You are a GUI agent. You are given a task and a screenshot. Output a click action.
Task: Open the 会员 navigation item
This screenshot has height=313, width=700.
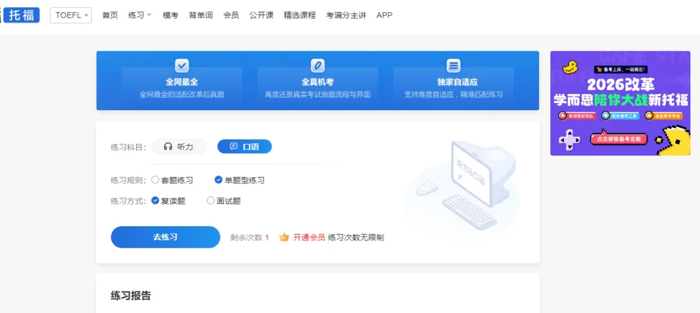tap(231, 15)
